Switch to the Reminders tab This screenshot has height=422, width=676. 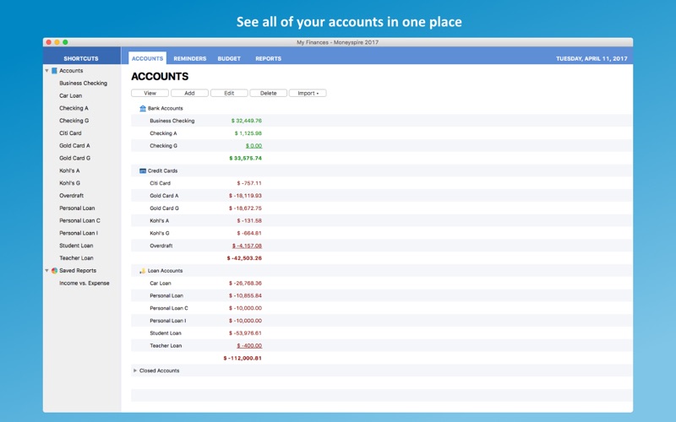tap(189, 58)
